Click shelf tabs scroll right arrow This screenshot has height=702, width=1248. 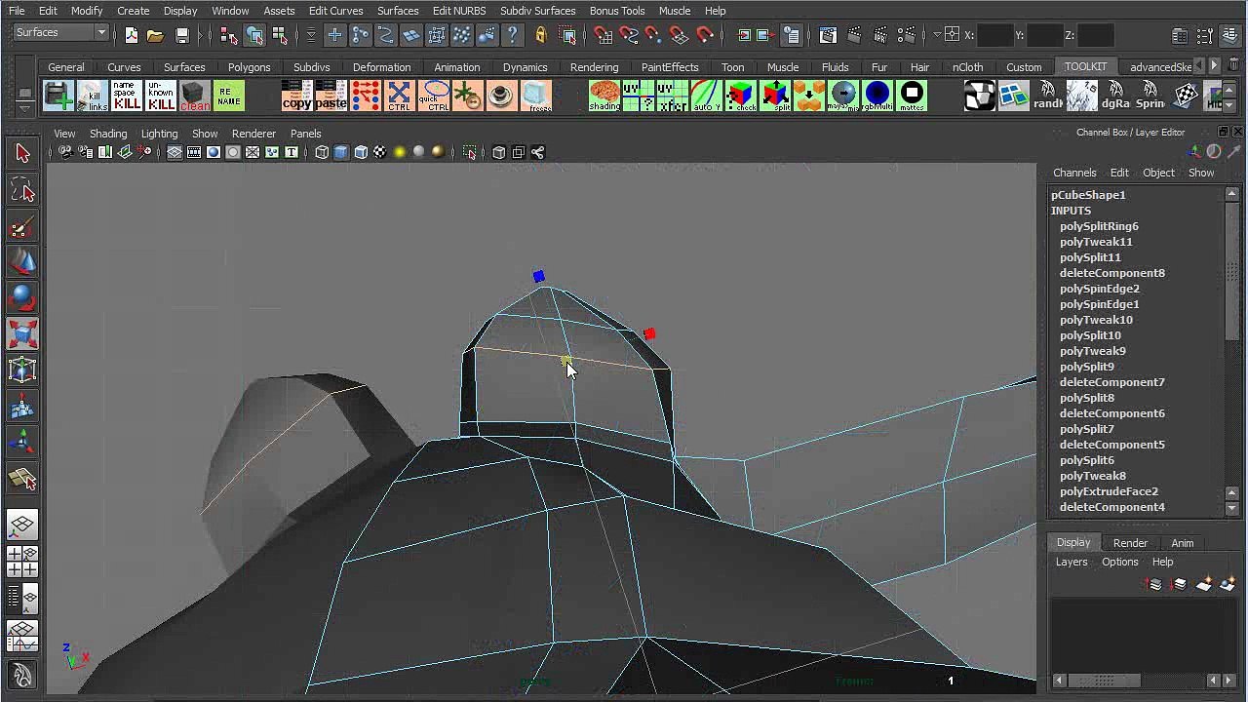[1214, 66]
